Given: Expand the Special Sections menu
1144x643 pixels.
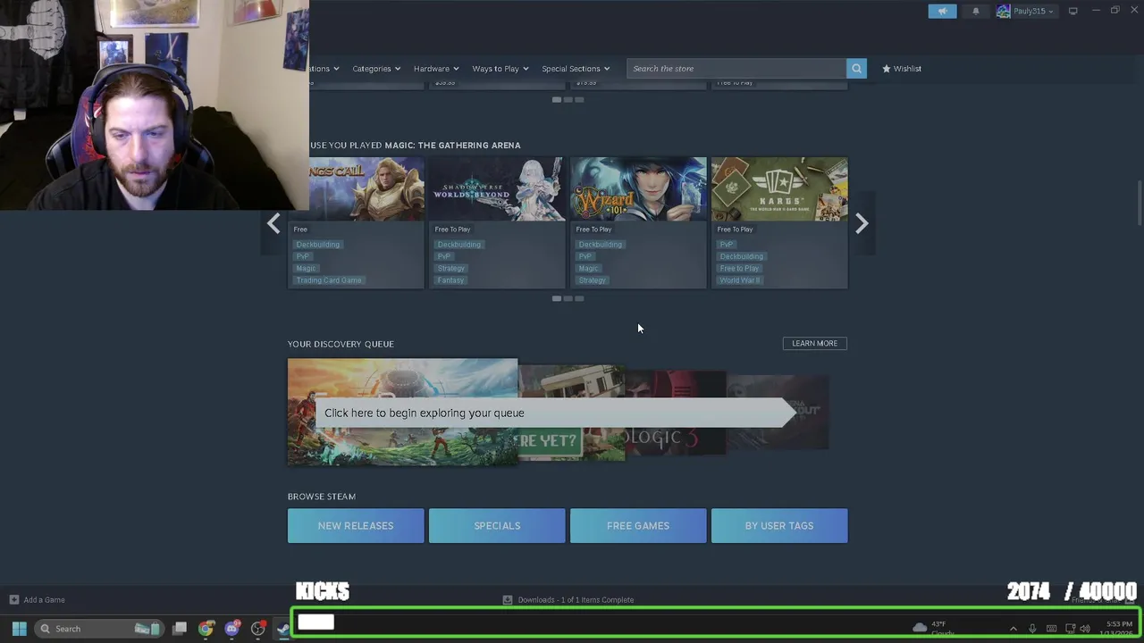Looking at the screenshot, I should point(576,69).
